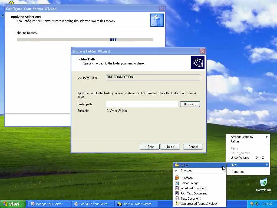Click the zipped folder icon
This screenshot has width=277, height=208.
pos(177,203)
